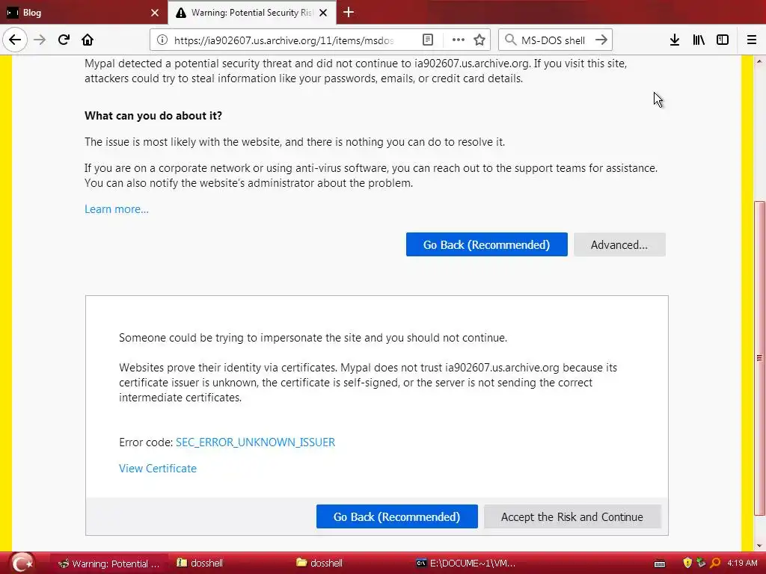Open the Start button on taskbar
Screen dimensions: 766x574
pos(22,563)
